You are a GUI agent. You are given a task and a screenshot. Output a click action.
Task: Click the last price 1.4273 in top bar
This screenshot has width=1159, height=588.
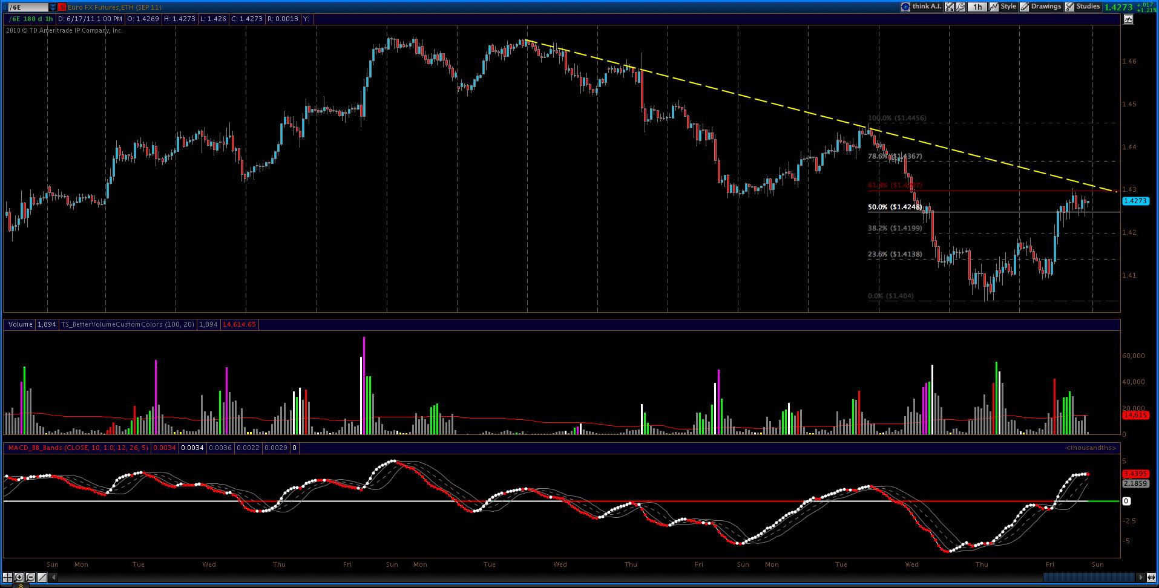1118,7
